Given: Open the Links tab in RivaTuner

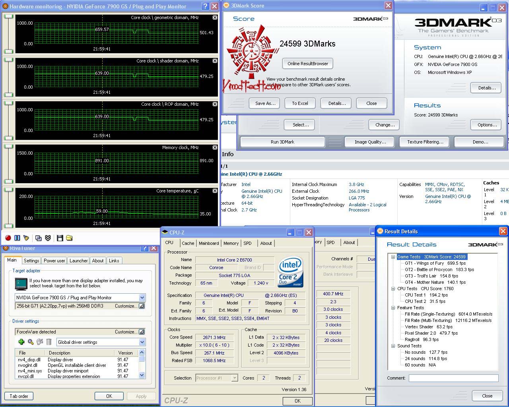Looking at the screenshot, I should point(114,261).
